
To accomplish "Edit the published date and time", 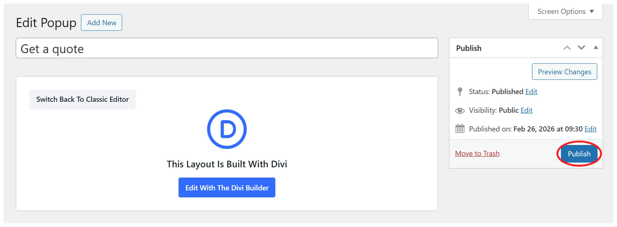I will 590,129.
